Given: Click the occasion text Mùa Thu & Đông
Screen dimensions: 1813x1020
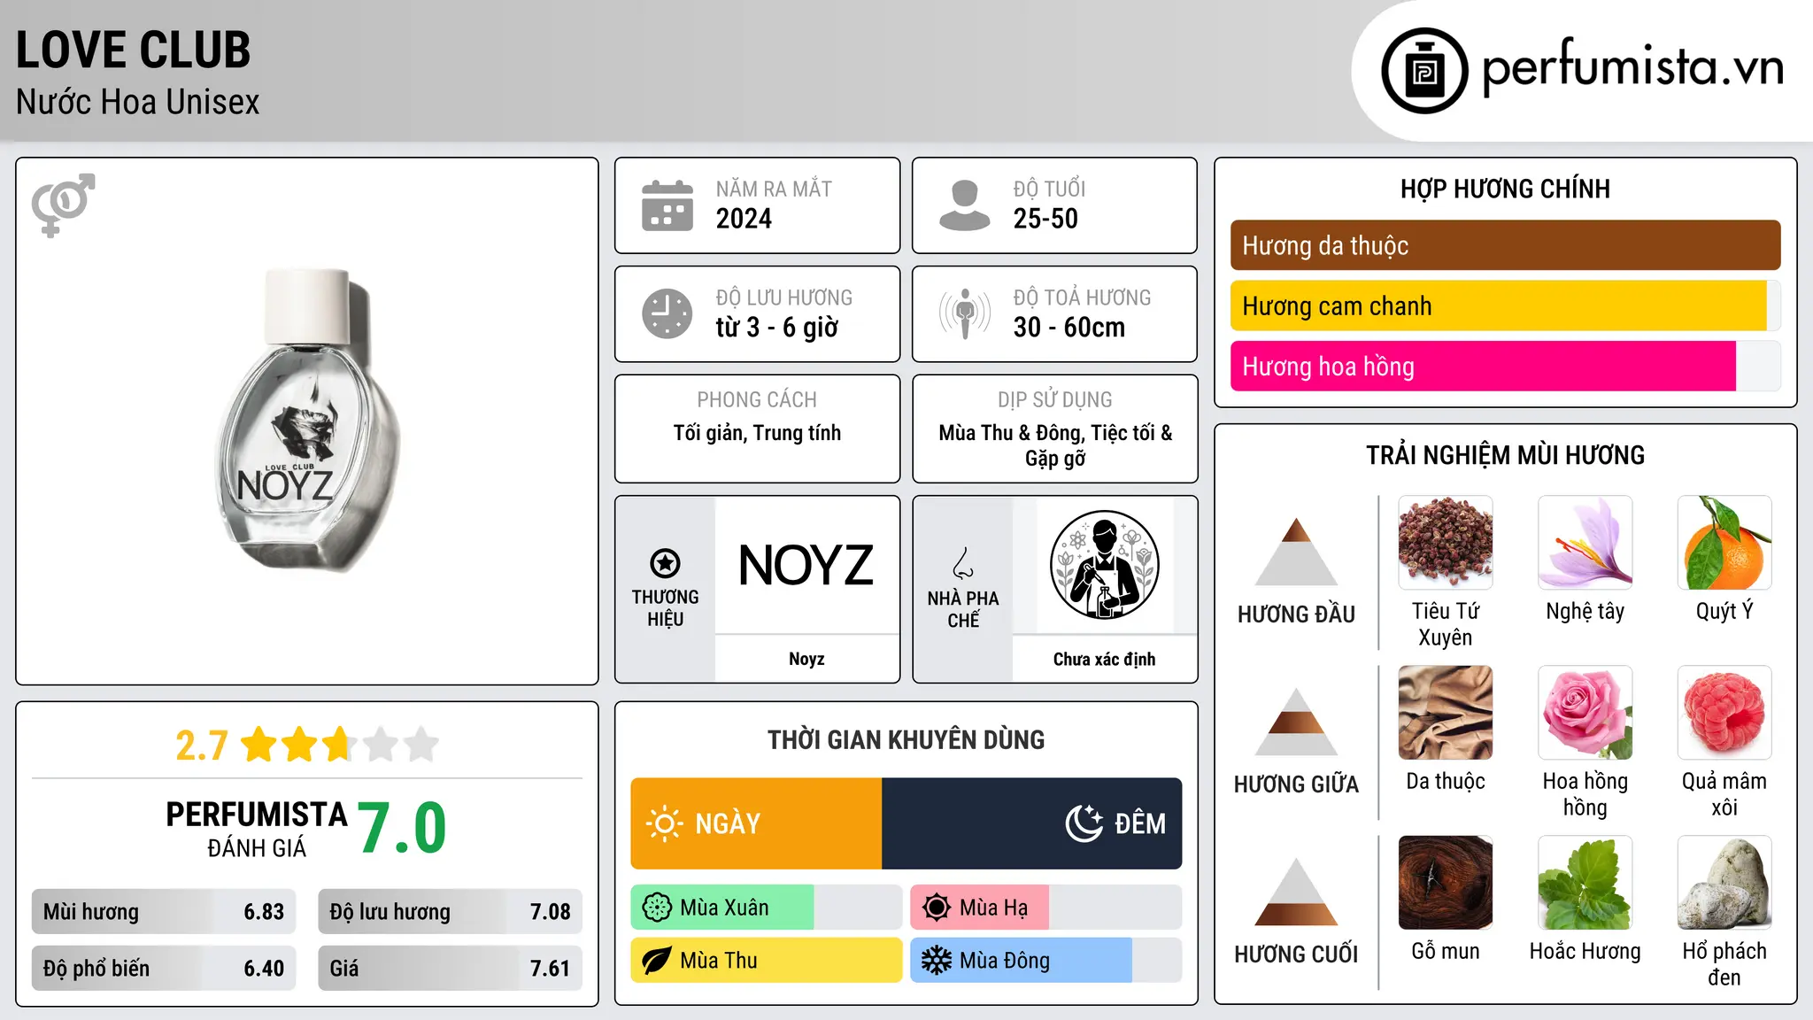Looking at the screenshot, I should coord(1010,433).
